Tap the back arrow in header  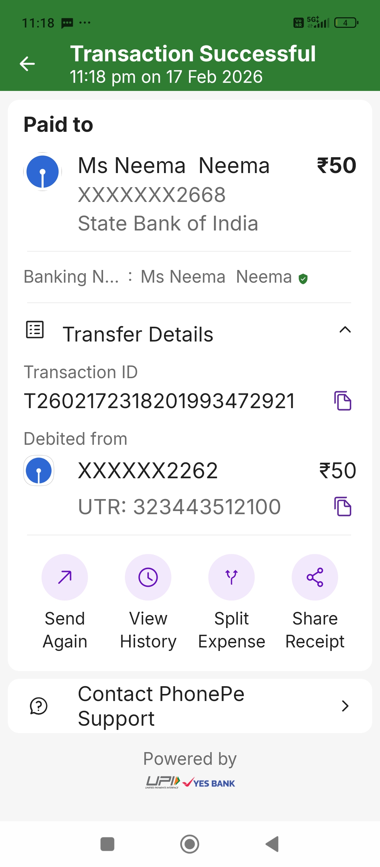point(27,64)
